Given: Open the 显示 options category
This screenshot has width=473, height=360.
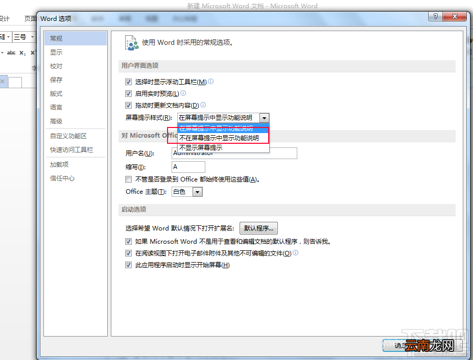Looking at the screenshot, I should 76,52.
